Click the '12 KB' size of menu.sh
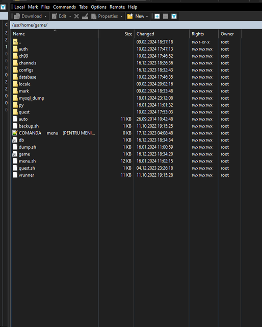The width and height of the screenshot is (262, 327). click(126, 161)
